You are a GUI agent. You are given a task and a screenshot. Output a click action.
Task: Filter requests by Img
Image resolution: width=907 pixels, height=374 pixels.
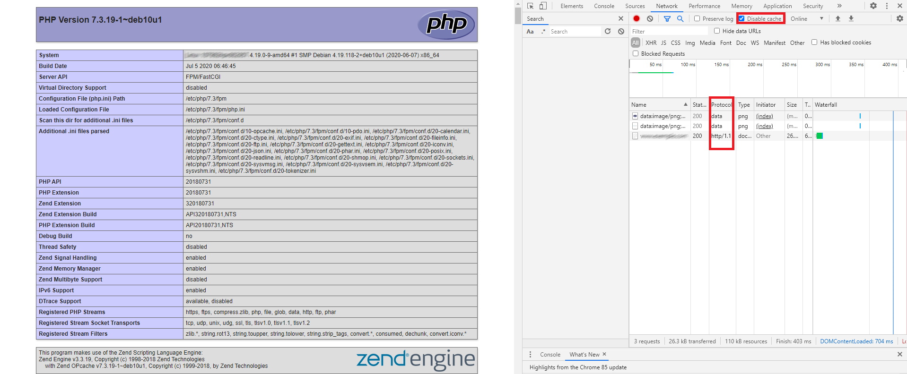(690, 42)
